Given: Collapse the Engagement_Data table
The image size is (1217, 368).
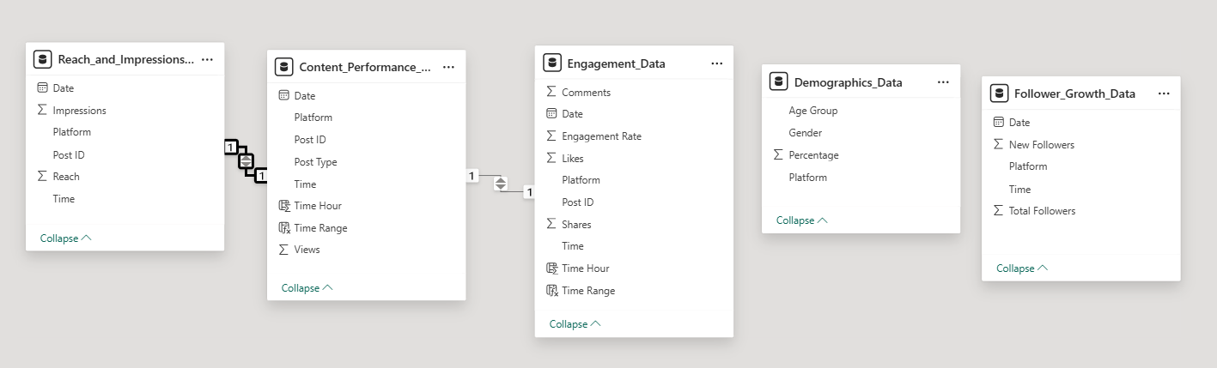Looking at the screenshot, I should (575, 323).
